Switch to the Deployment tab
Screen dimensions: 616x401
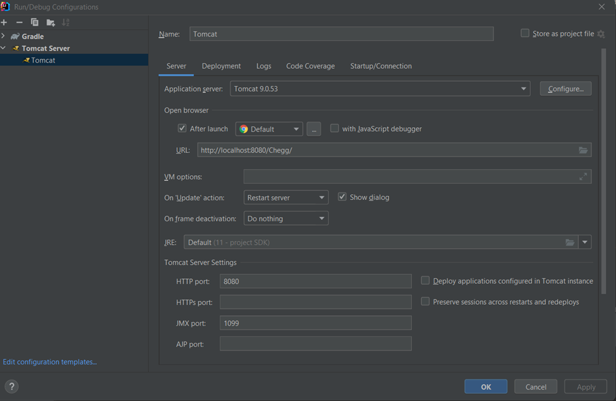click(x=221, y=66)
